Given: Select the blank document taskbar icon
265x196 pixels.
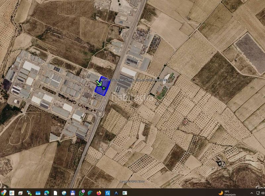Looking at the screenshot, I should (55, 193).
